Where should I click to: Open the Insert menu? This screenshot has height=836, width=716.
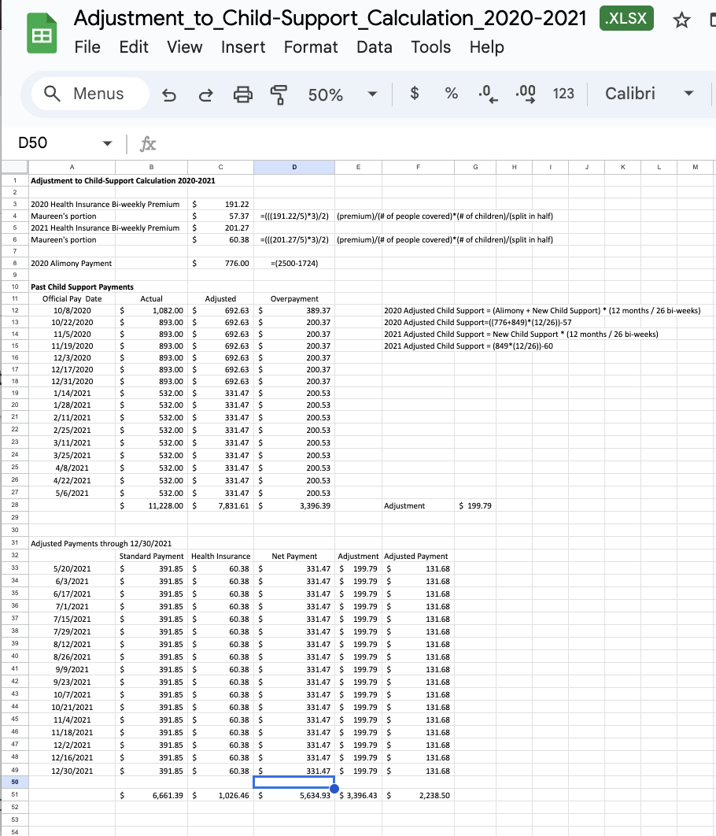[243, 47]
